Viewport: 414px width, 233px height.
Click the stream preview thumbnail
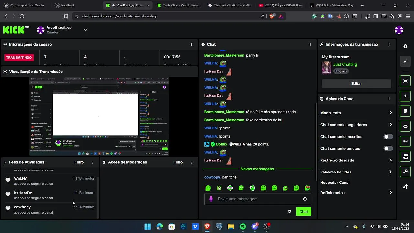[x=99, y=116]
